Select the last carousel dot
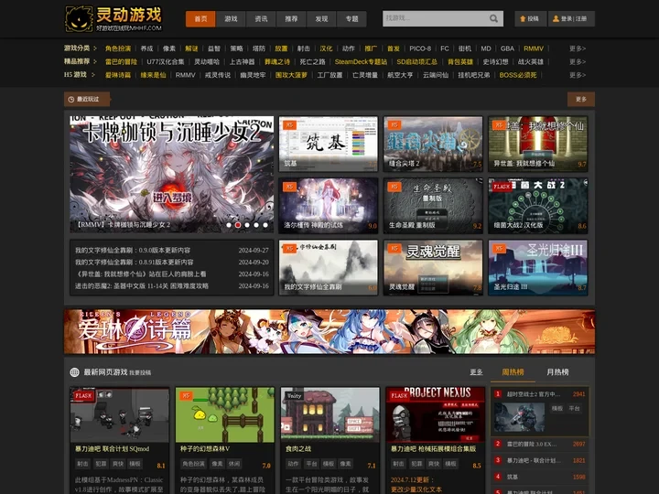Screen dimensions: 659x494 [265, 225]
